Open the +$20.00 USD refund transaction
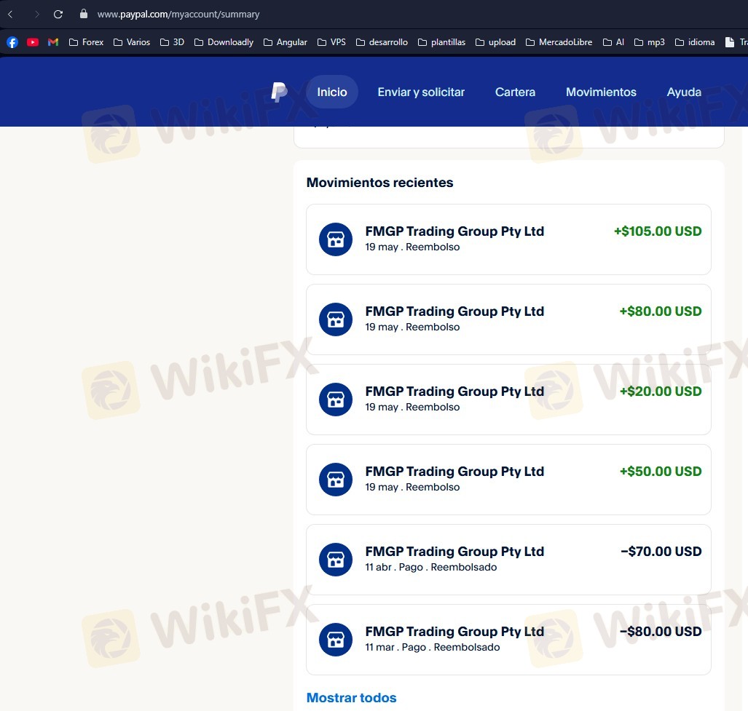This screenshot has width=748, height=711. tap(508, 400)
